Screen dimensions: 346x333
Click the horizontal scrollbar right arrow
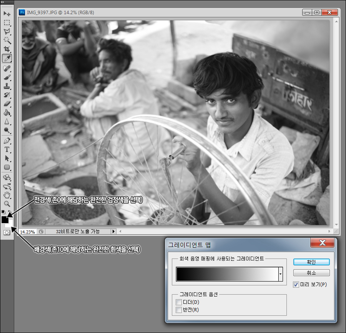coord(329,231)
